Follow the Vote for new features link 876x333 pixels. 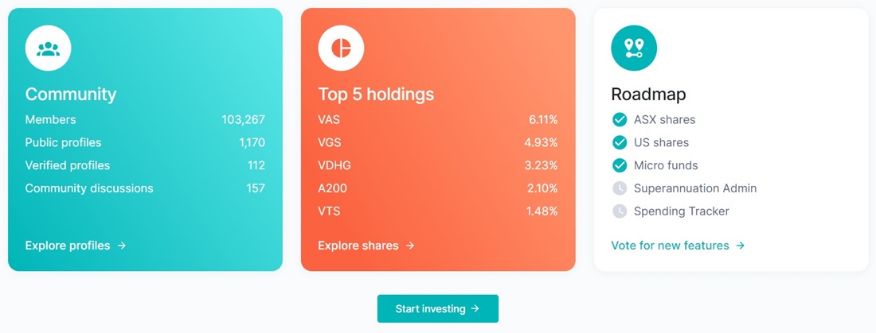(678, 246)
